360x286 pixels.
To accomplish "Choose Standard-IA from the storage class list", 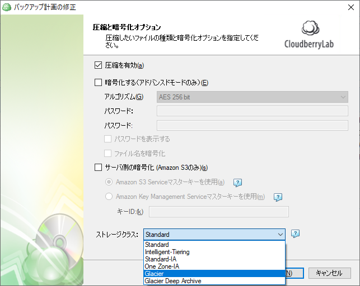I will pyautogui.click(x=214, y=259).
